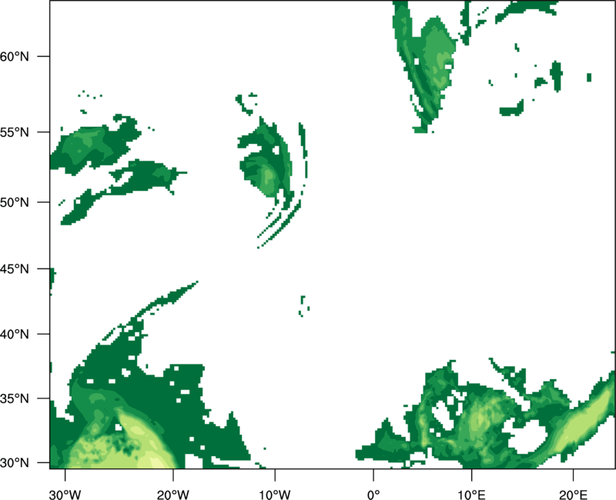Click the 30°W longitude label

pyautogui.click(x=65, y=495)
